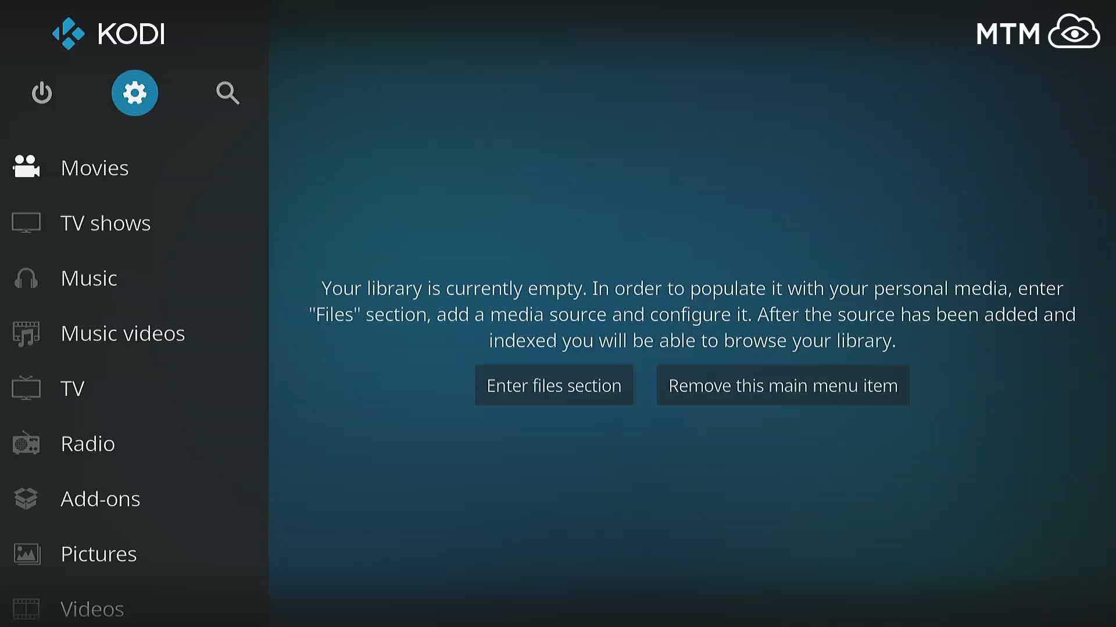Viewport: 1116px width, 627px height.
Task: Select the Pictures sidebar icon
Action: point(26,553)
